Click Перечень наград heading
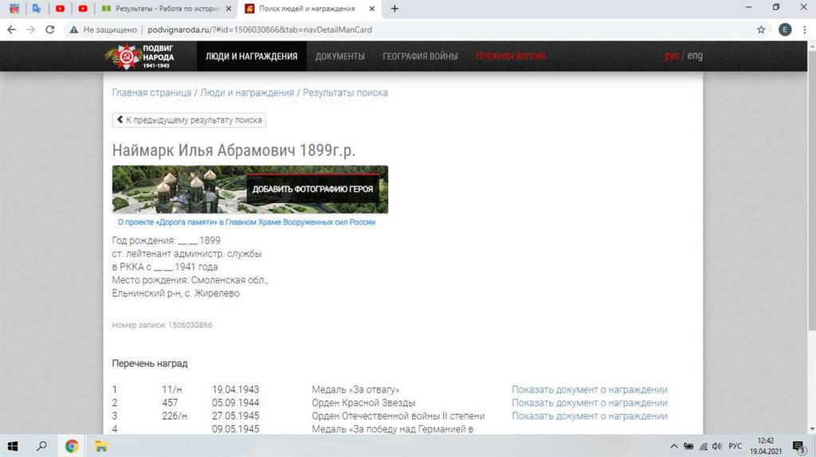Screen dimensions: 816x457 149,363
